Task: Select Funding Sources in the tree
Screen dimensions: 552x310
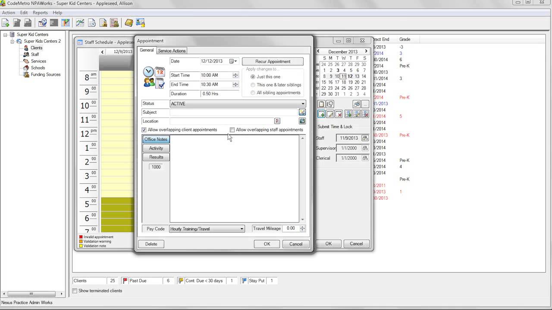Action: pos(46,74)
